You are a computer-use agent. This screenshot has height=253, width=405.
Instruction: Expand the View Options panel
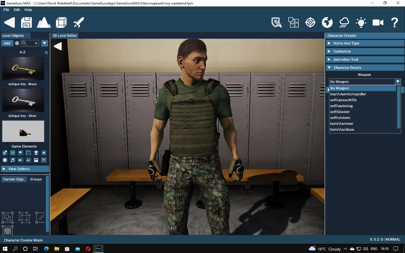pyautogui.click(x=25, y=169)
